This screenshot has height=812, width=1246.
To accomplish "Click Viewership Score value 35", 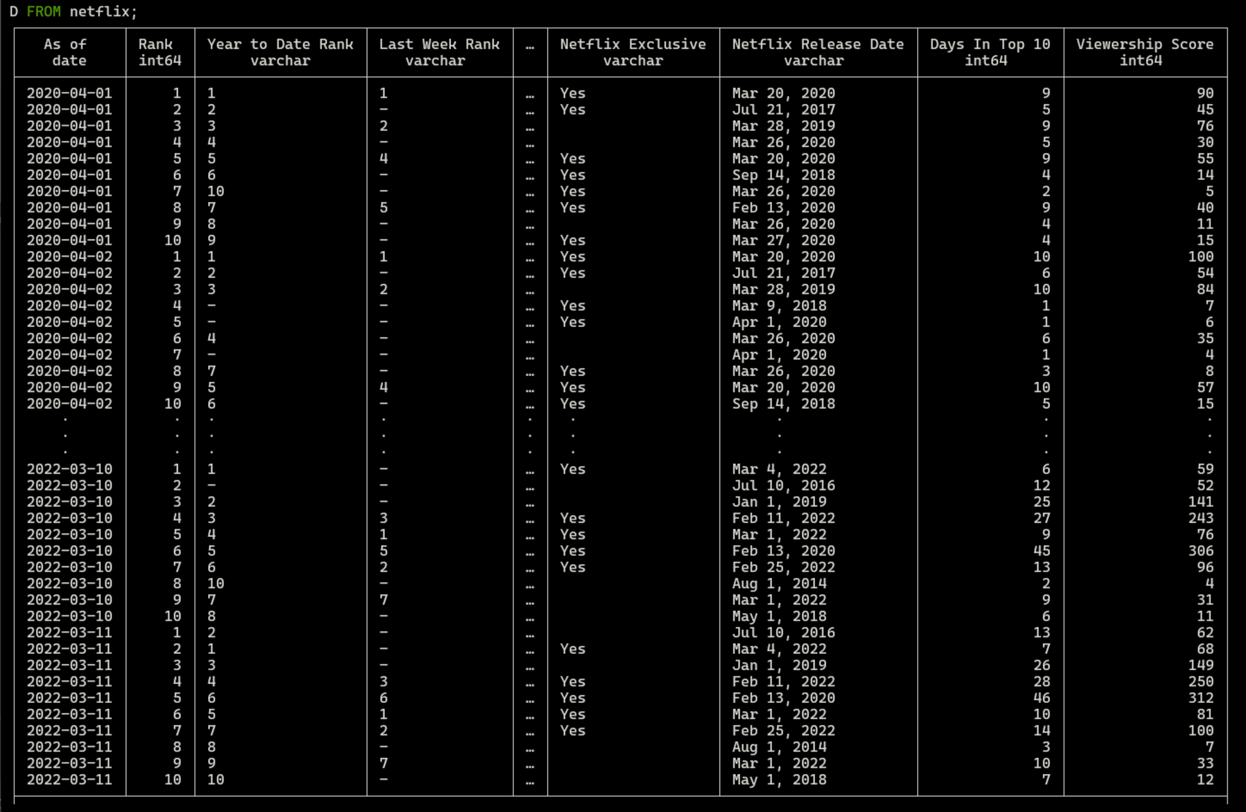I will [x=1205, y=338].
